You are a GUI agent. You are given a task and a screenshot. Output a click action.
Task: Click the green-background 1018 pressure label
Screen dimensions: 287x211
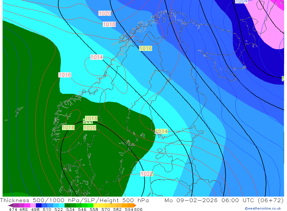click(x=91, y=118)
